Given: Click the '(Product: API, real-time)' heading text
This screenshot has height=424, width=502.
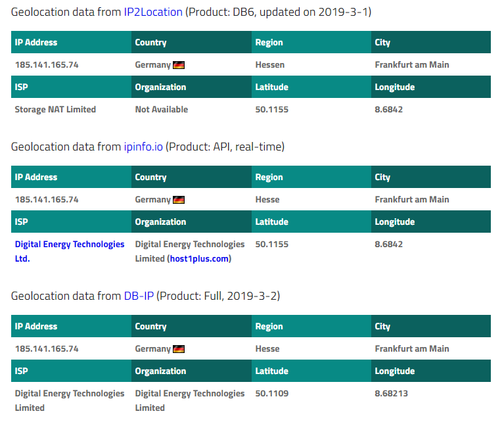Looking at the screenshot, I should [x=225, y=147].
